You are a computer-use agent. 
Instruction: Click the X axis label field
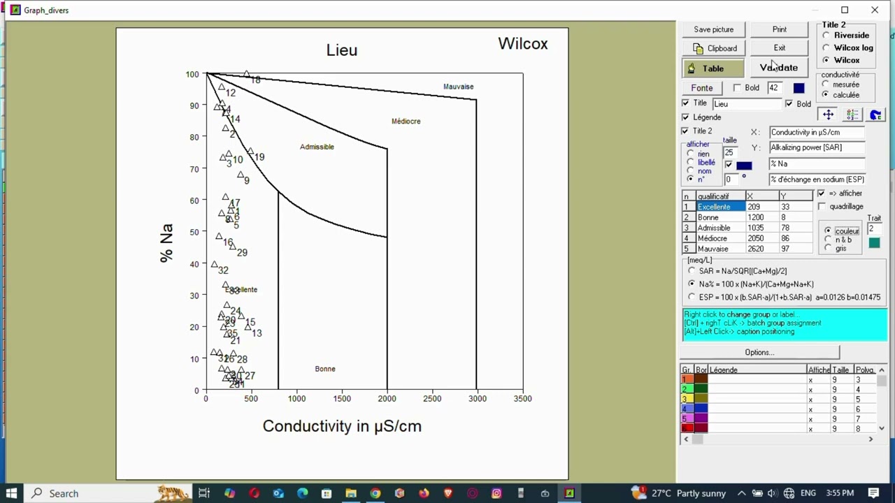[817, 132]
